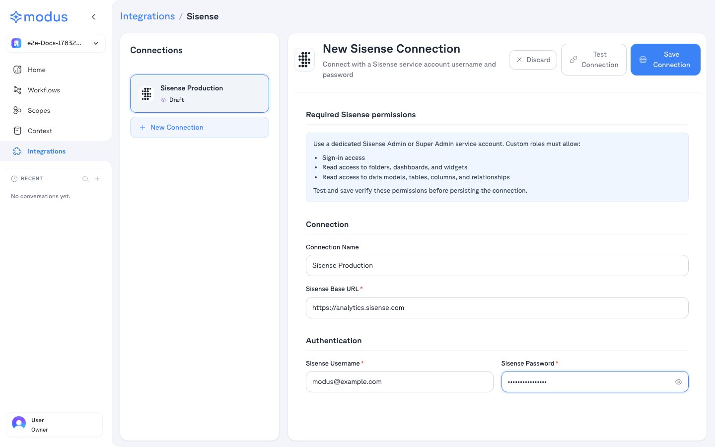Focus the Connection Name field
This screenshot has height=447, width=715.
click(497, 266)
